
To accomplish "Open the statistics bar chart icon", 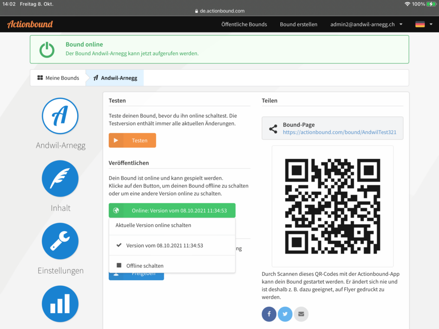I will point(60,304).
